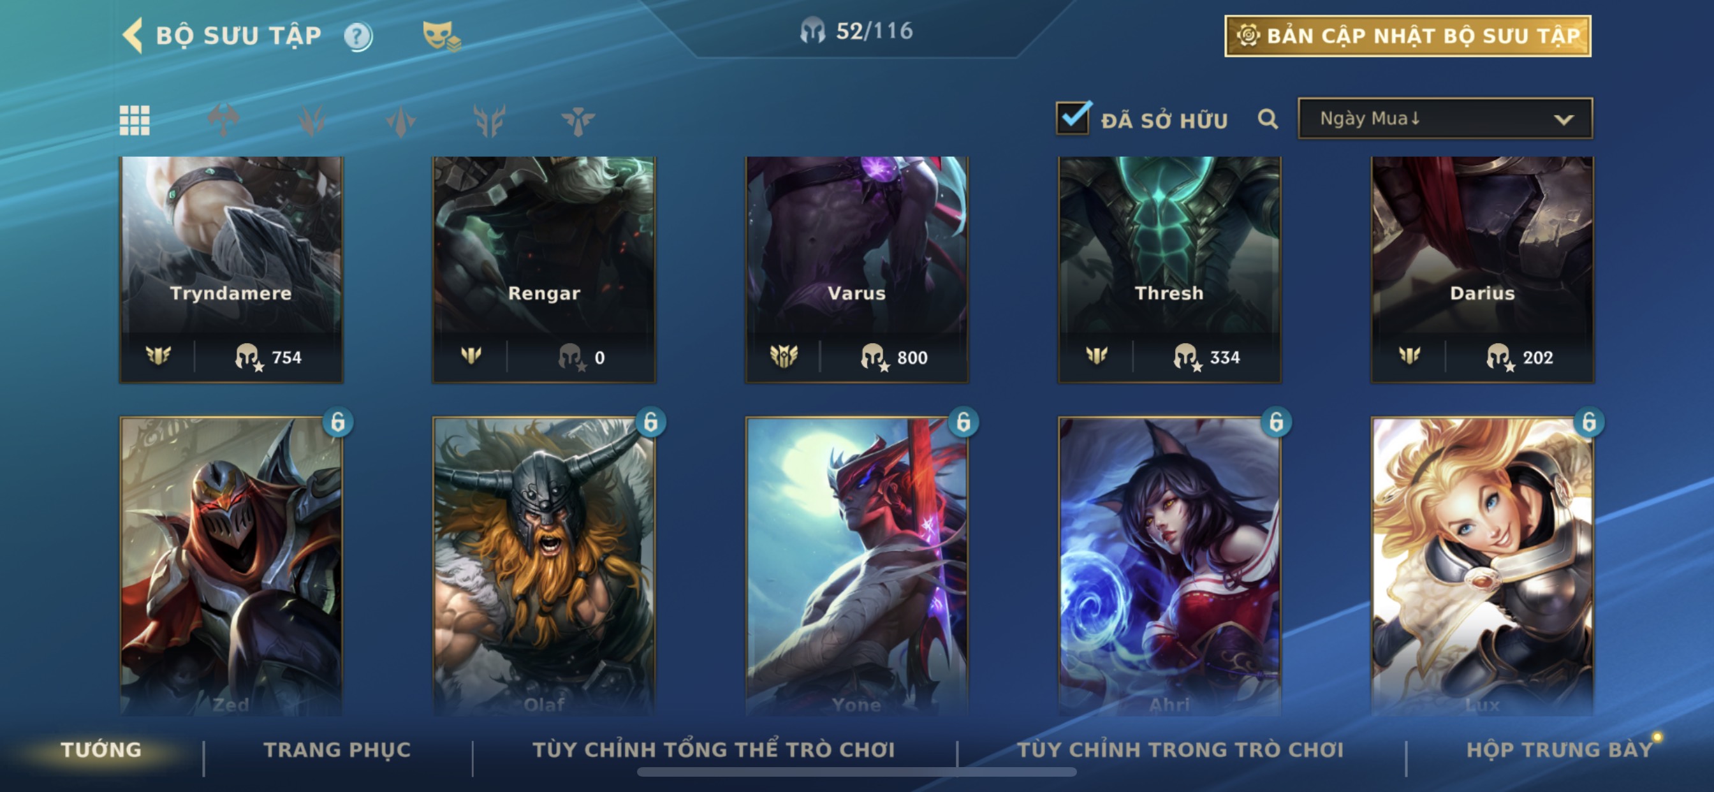Select the all-roles grid filter icon
The width and height of the screenshot is (1714, 792).
point(135,121)
